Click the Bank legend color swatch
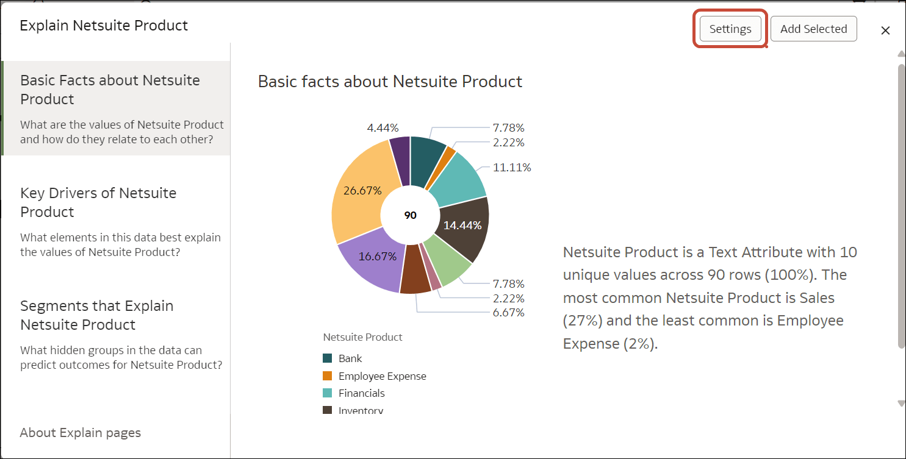 [x=328, y=358]
